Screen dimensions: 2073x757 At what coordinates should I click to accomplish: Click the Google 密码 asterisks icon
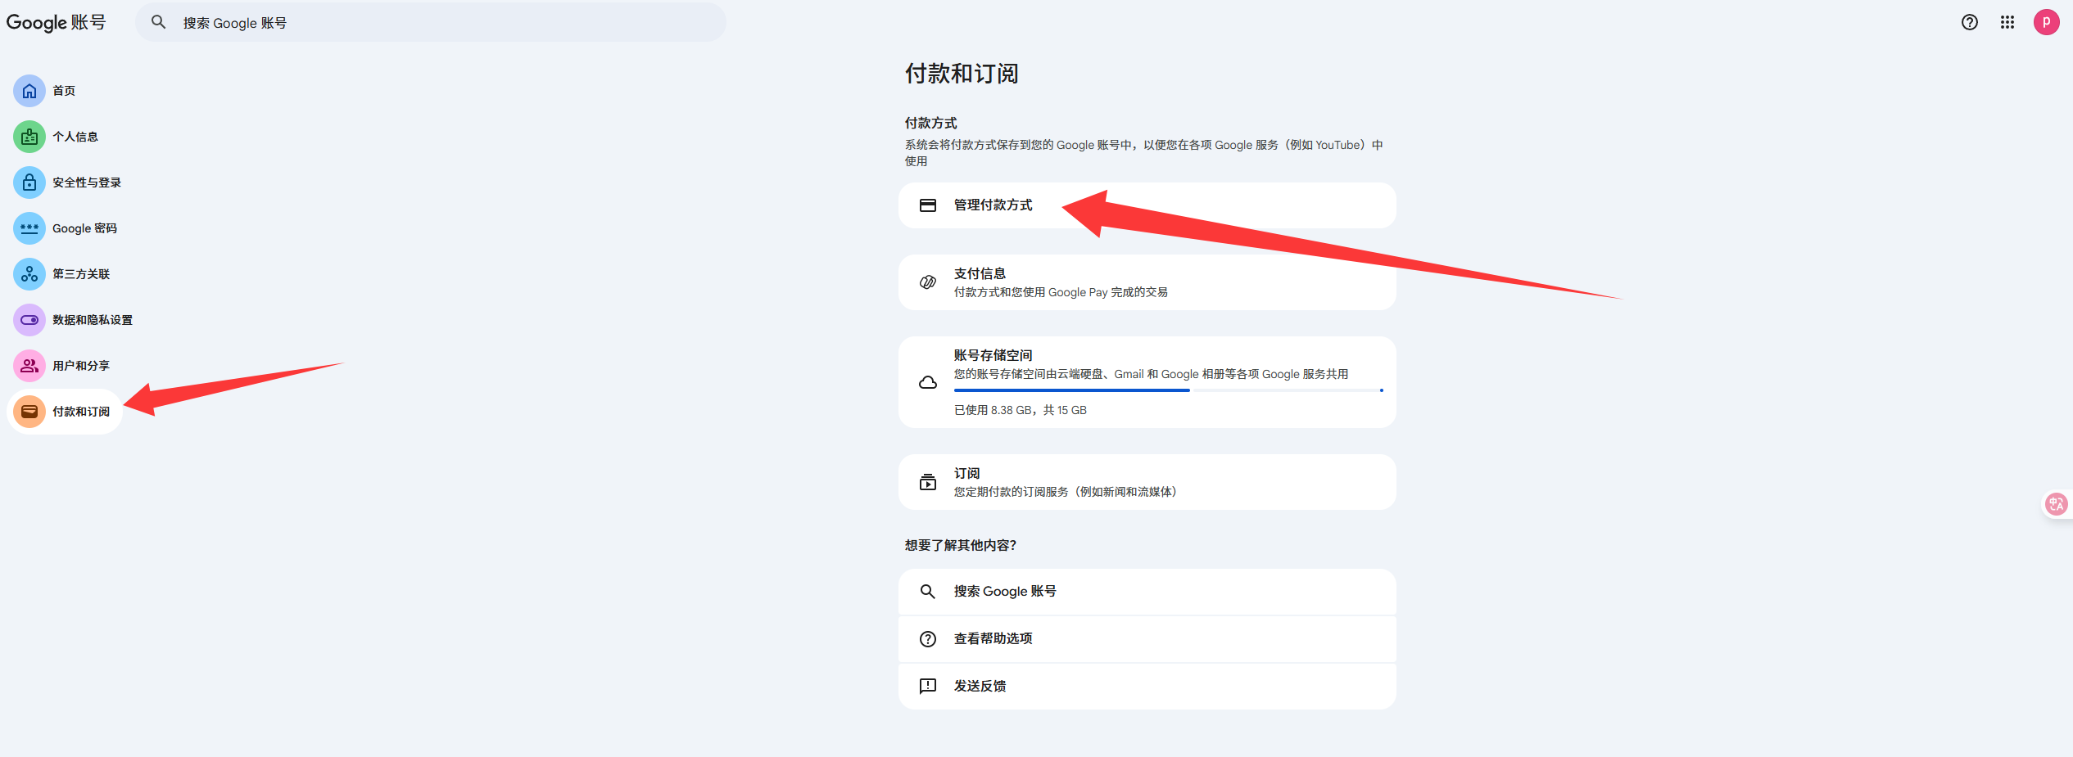tap(29, 228)
